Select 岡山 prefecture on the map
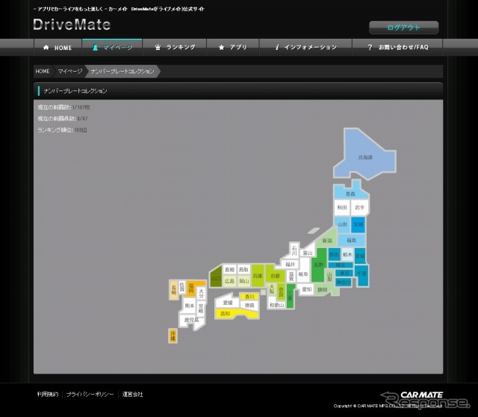The image size is (478, 417). tap(244, 281)
